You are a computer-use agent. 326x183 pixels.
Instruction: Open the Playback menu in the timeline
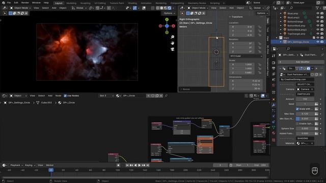click(16, 165)
